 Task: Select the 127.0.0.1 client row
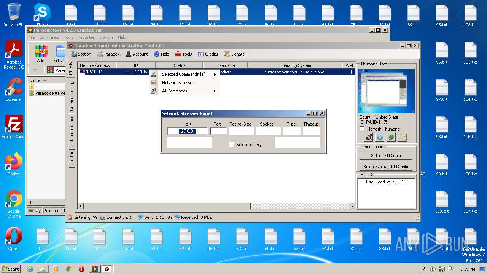[216, 72]
